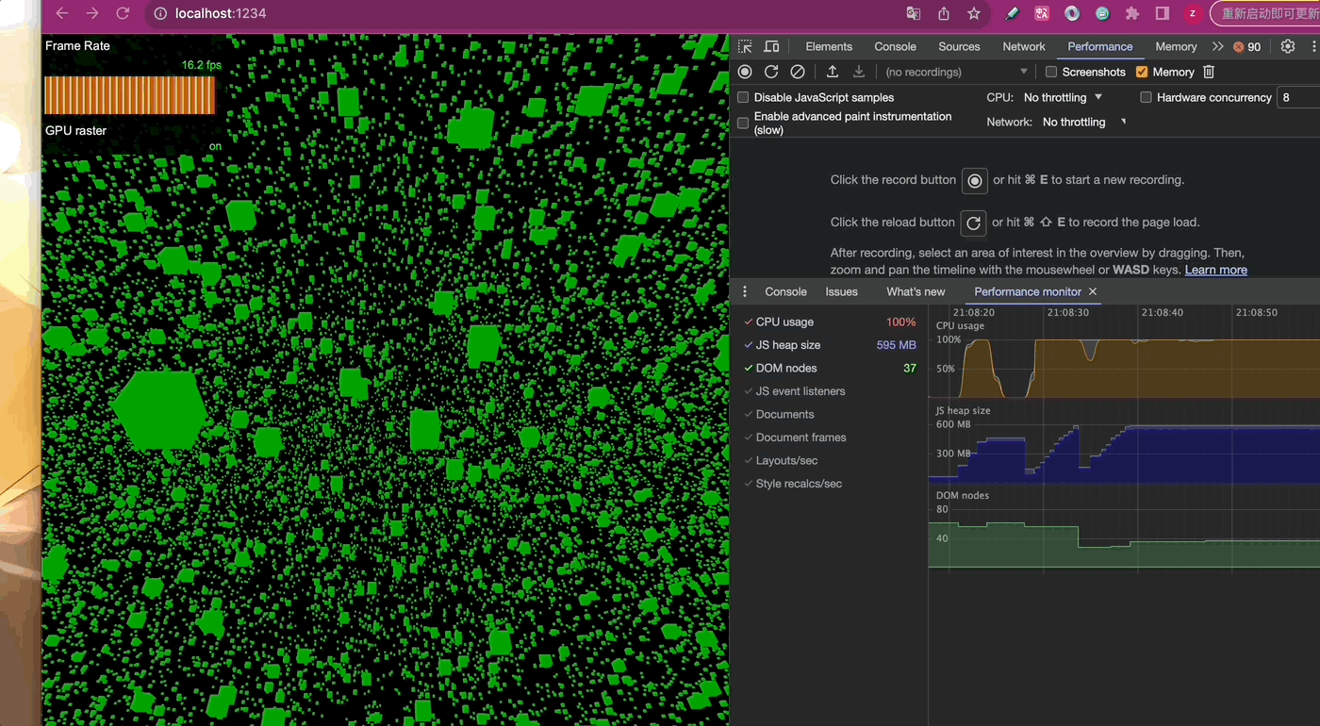Open the Network throttling dropdown

[1083, 122]
